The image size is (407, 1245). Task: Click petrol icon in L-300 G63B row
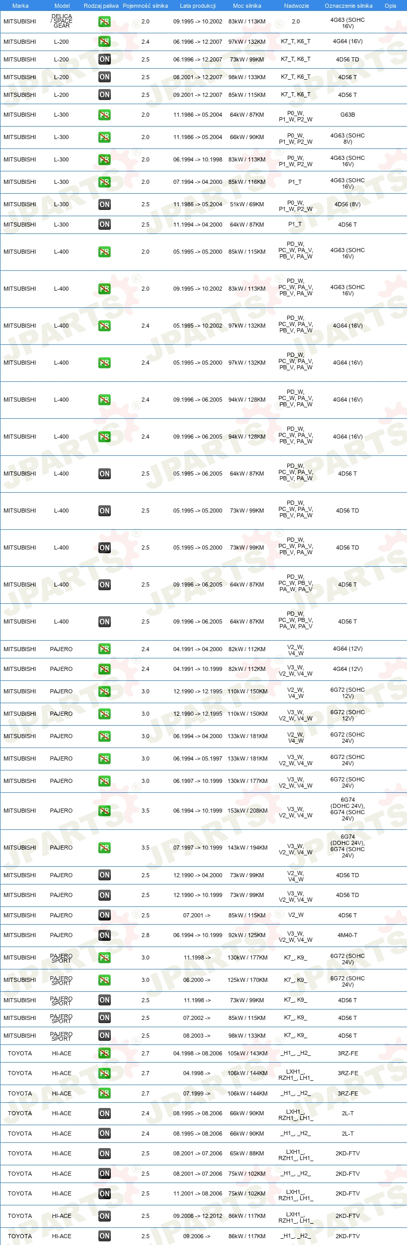(105, 115)
